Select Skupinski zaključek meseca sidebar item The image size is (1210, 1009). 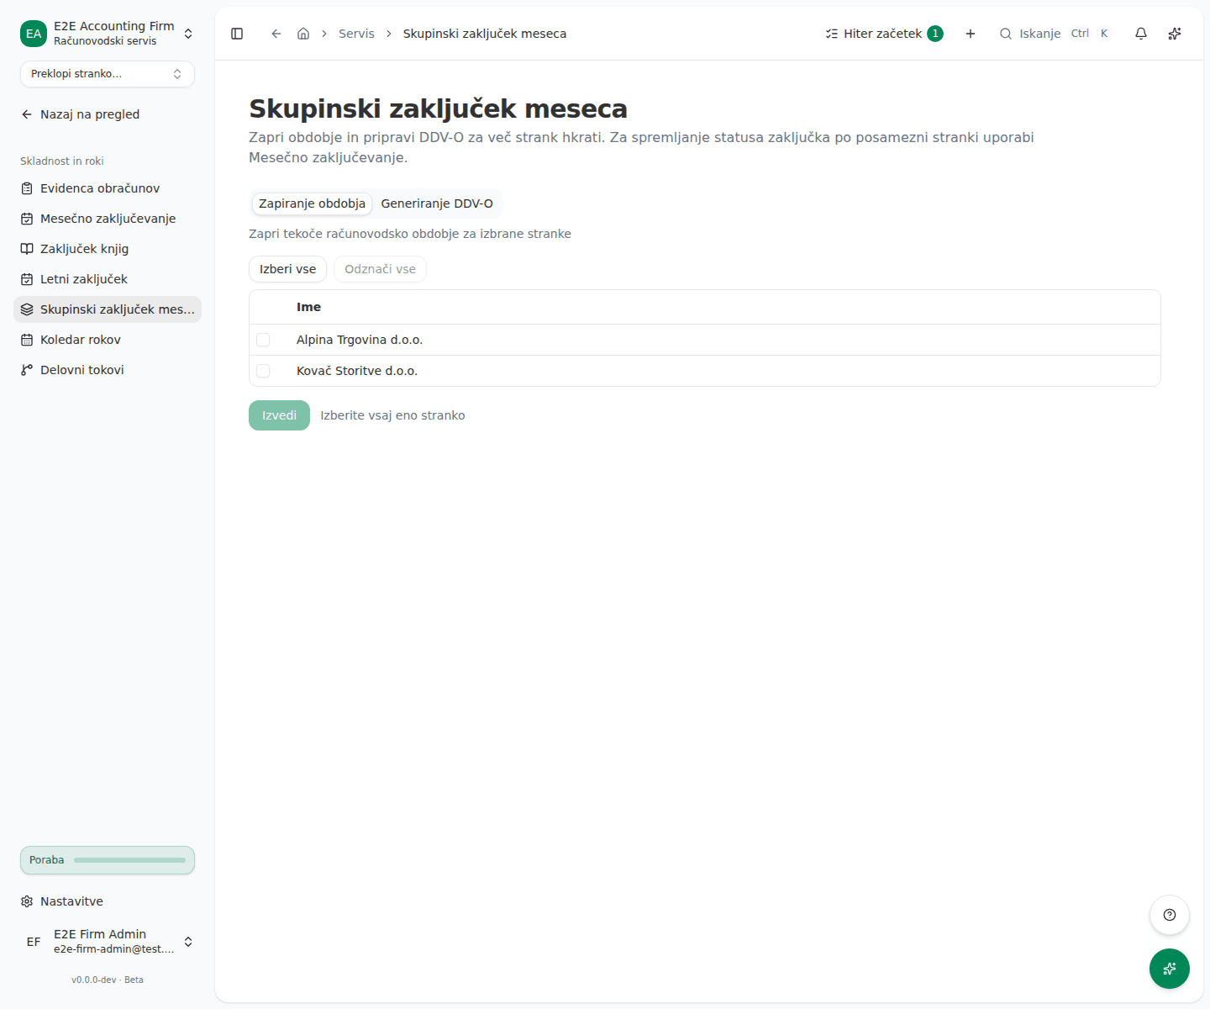click(x=108, y=309)
